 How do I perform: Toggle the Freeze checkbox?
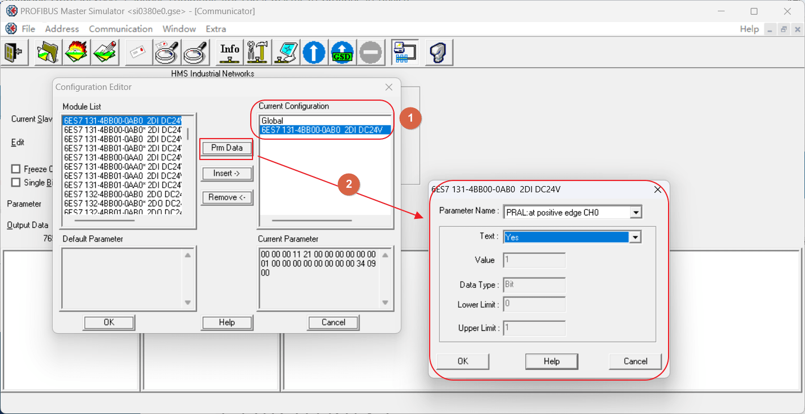pos(16,169)
